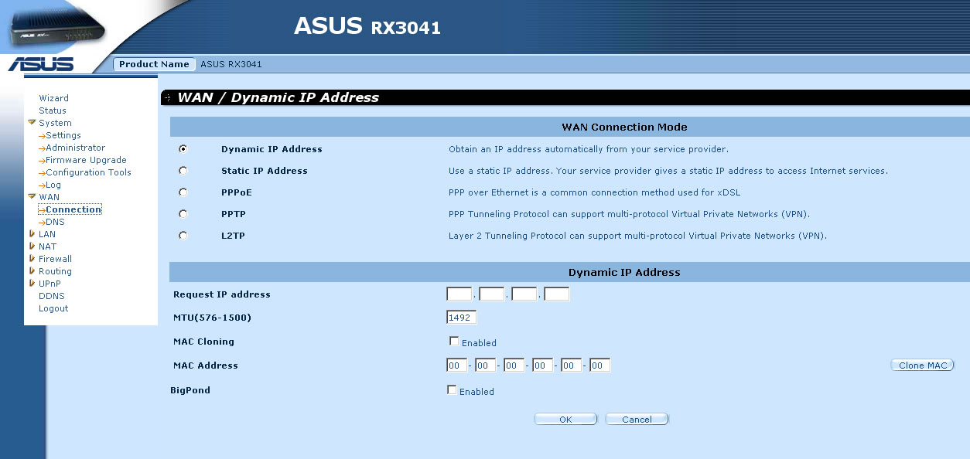Click the arrow icon beside Settings link
Screen dimensions: 970x459
pos(42,135)
